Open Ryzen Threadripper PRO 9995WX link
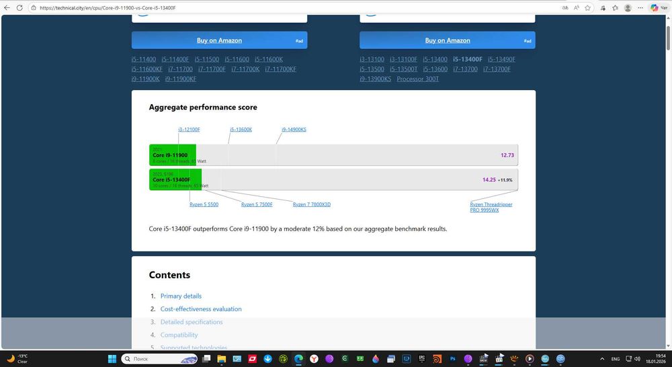 (491, 208)
